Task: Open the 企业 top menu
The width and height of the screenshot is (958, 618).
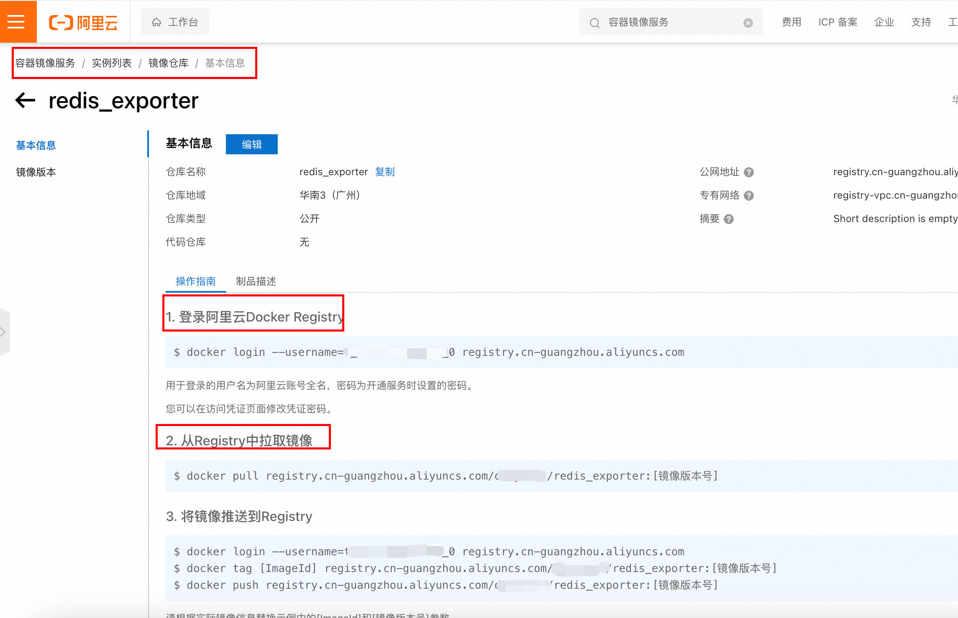Action: tap(884, 22)
